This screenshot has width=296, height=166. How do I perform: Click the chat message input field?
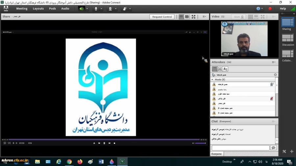point(240,148)
